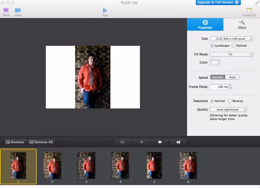Image resolution: width=260 pixels, height=188 pixels.
Task: Click the main preview image
Action: point(93,77)
